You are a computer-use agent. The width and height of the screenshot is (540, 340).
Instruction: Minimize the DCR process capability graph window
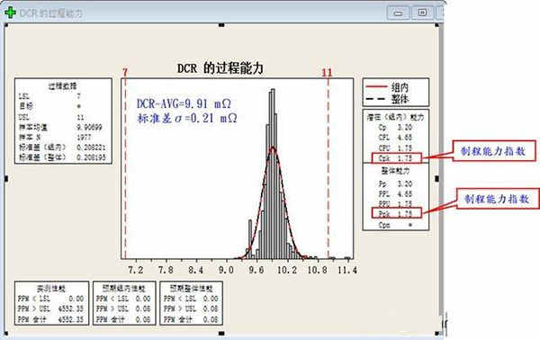coord(399,13)
